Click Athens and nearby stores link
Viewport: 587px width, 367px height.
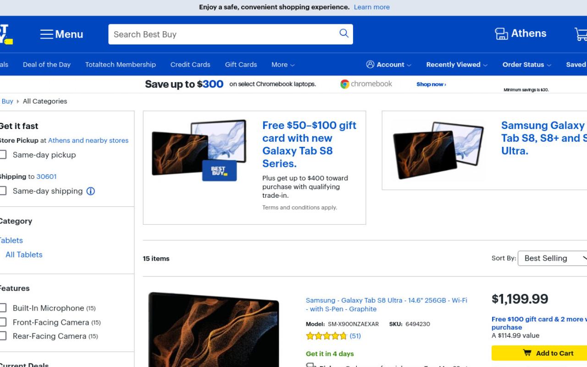89,140
